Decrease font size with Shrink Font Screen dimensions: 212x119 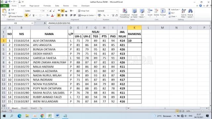click(54, 11)
